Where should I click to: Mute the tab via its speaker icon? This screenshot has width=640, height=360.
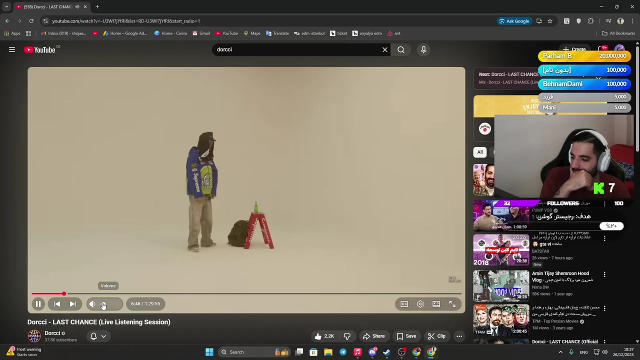click(x=77, y=7)
